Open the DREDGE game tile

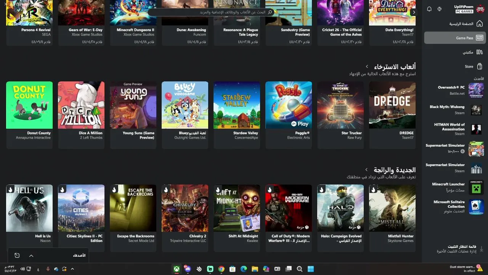click(x=392, y=115)
